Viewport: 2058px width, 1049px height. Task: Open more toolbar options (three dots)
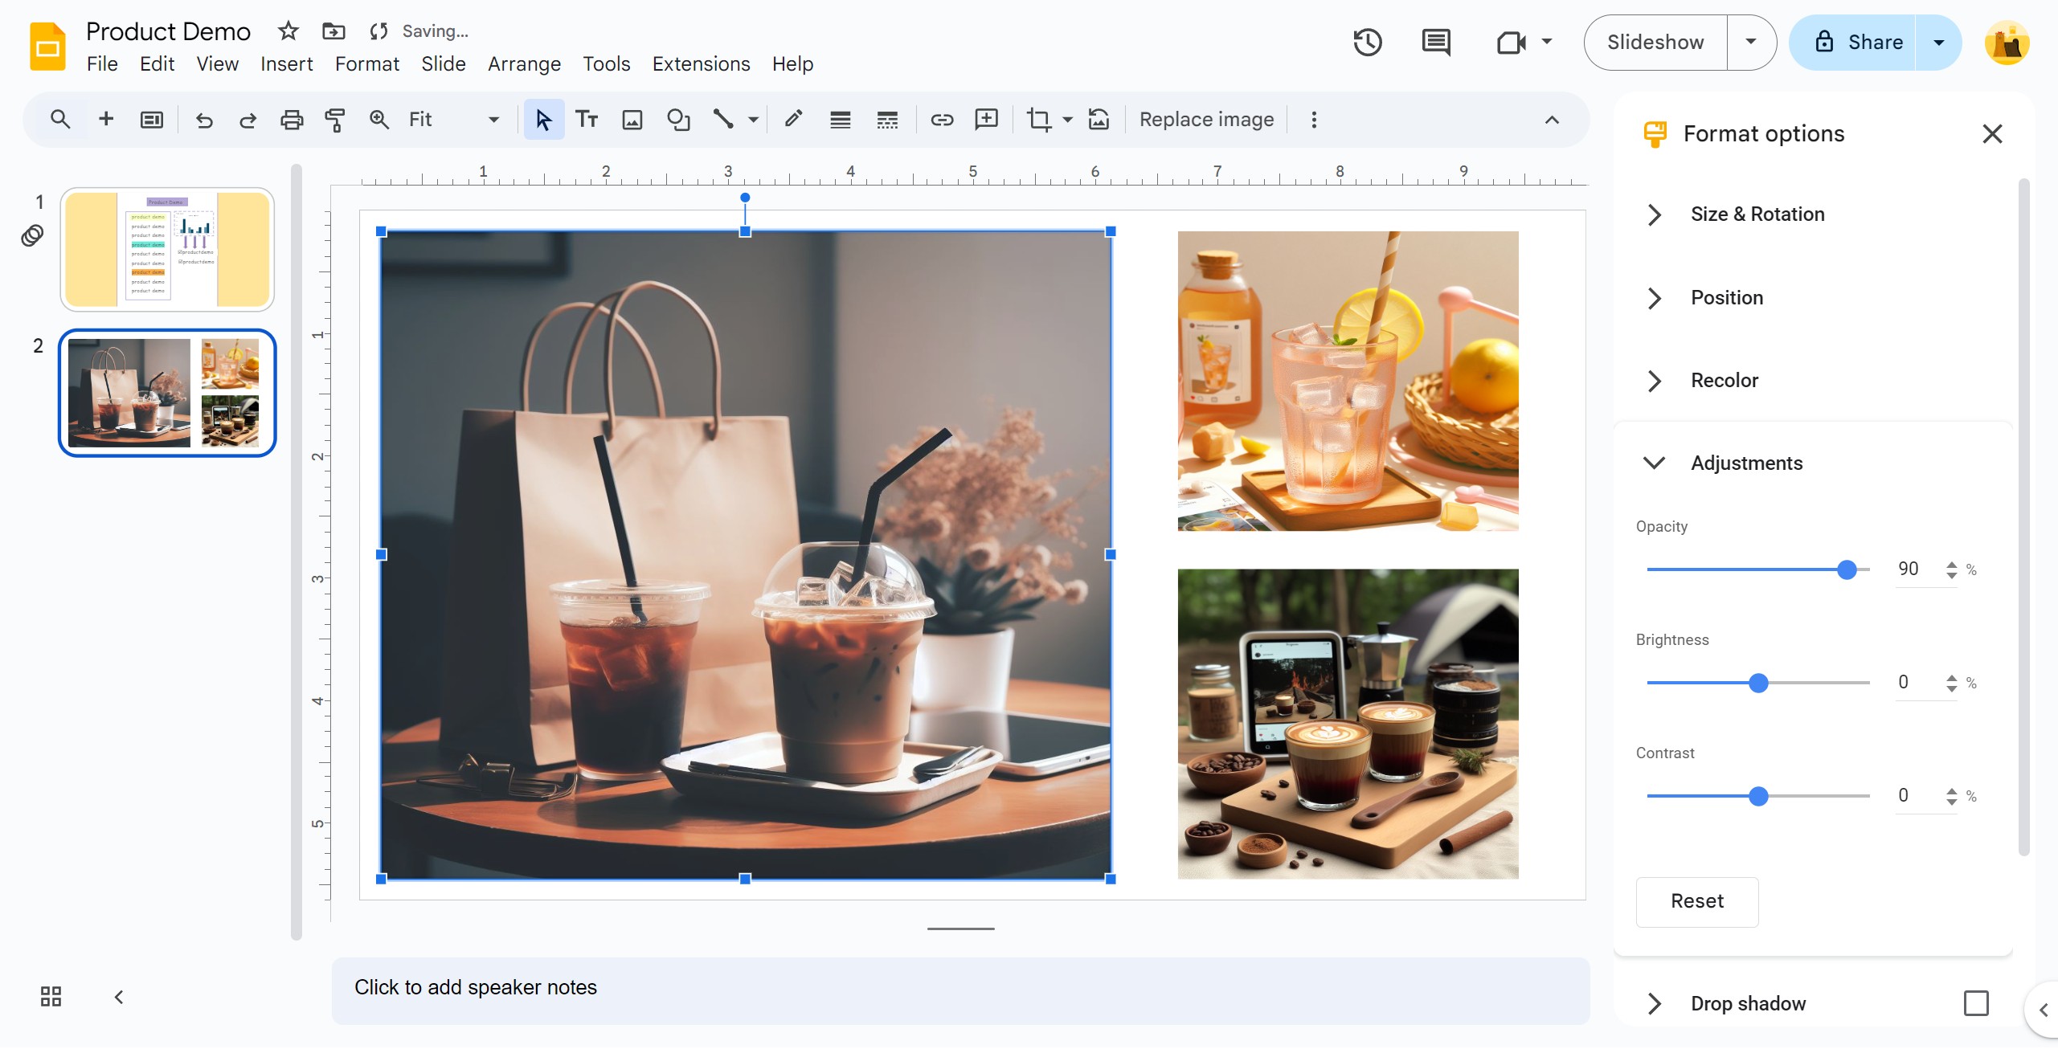1314,120
